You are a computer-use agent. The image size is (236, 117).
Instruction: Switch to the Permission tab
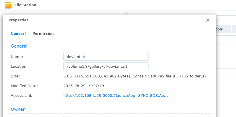(x=43, y=33)
